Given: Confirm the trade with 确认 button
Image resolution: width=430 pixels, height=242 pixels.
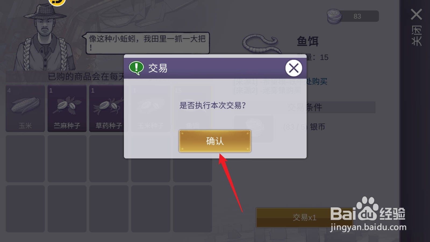Looking at the screenshot, I should [x=215, y=141].
